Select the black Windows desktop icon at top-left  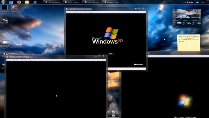5,9
